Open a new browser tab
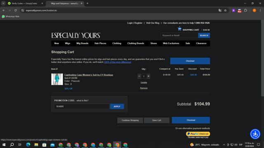 pos(87,3)
